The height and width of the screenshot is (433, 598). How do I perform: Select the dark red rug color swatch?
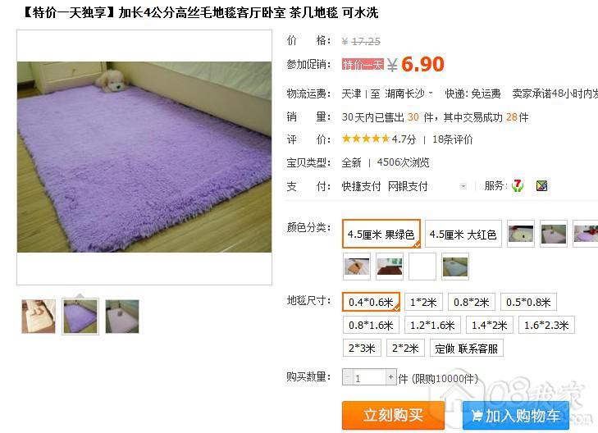pos(390,267)
